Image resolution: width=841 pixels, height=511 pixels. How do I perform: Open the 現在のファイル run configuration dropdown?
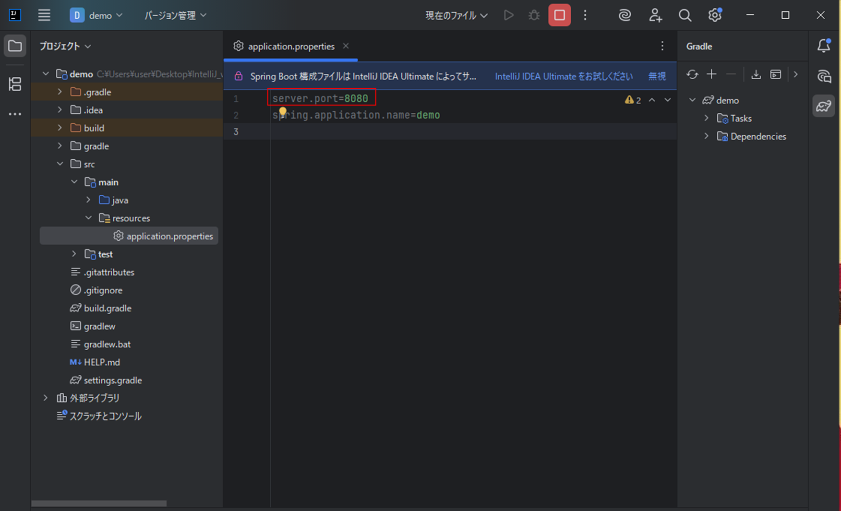coord(455,15)
